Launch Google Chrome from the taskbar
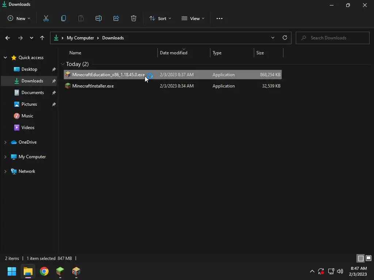The width and height of the screenshot is (374, 280). point(44,271)
